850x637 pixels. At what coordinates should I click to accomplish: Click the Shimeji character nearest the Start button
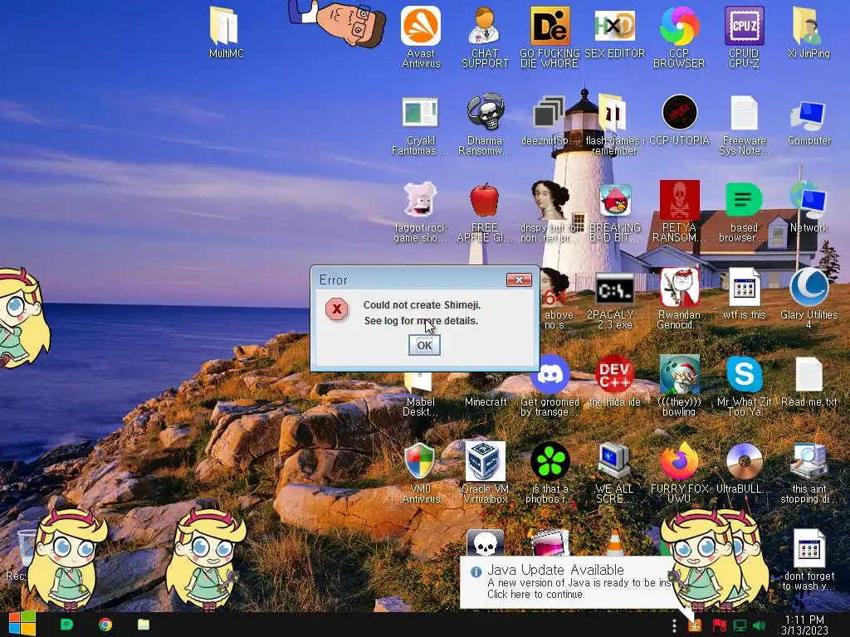pyautogui.click(x=66, y=560)
